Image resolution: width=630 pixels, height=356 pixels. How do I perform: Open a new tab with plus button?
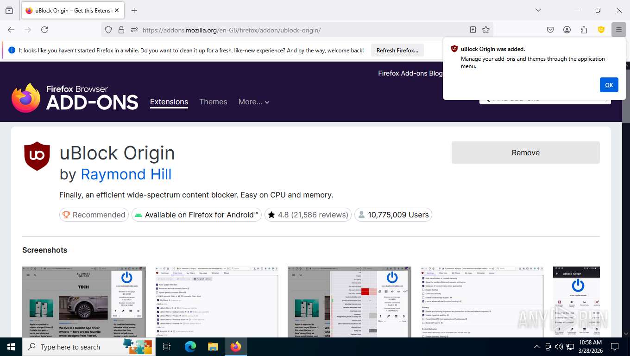134,10
